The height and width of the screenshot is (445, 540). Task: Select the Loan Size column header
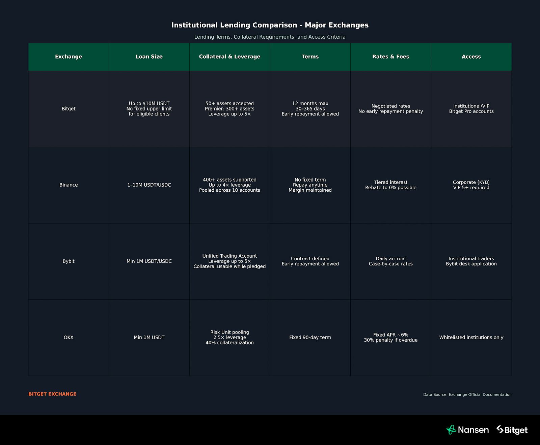149,57
